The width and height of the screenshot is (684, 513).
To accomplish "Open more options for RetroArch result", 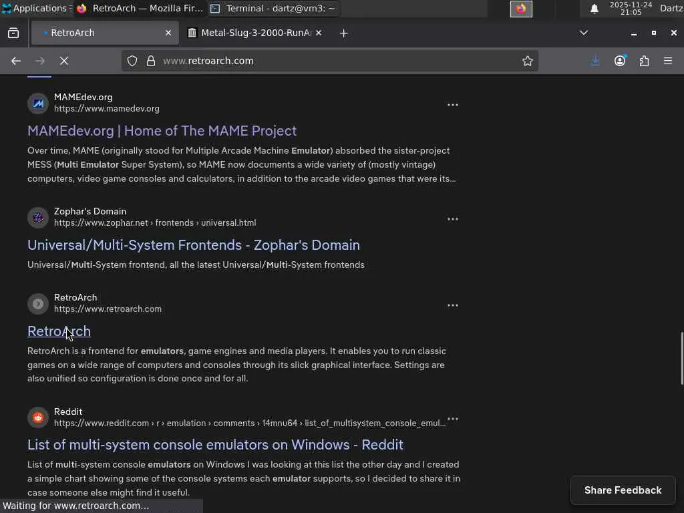I will pyautogui.click(x=453, y=305).
